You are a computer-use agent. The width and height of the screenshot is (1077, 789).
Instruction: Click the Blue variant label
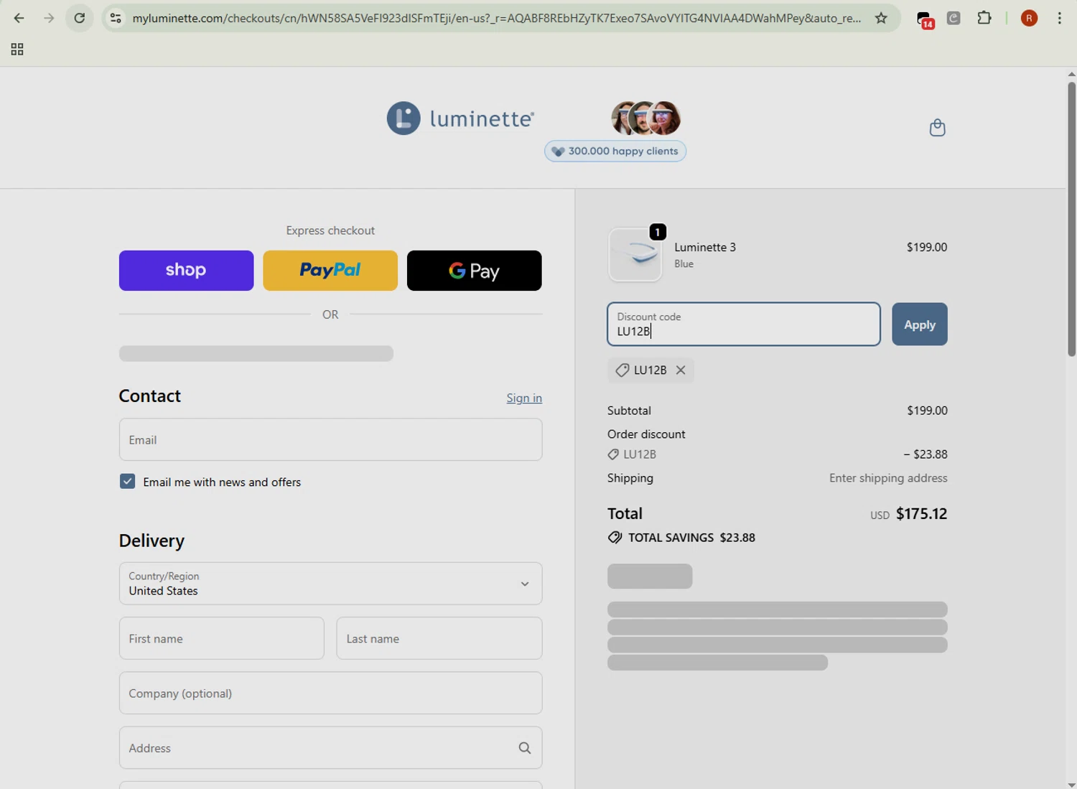tap(684, 264)
